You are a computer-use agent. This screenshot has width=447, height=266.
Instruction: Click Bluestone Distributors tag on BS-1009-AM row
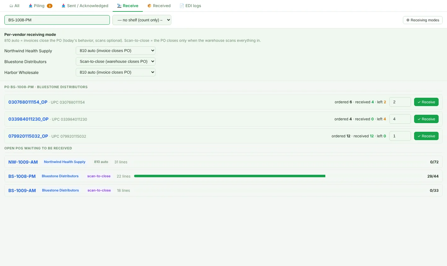pos(61,190)
